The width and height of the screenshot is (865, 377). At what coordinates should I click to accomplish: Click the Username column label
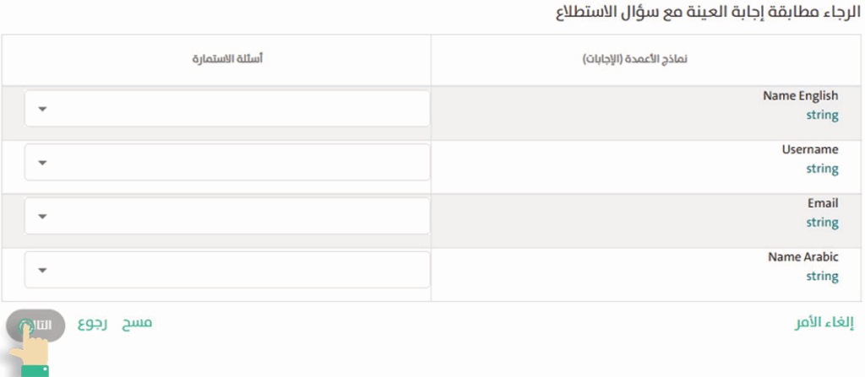click(809, 149)
